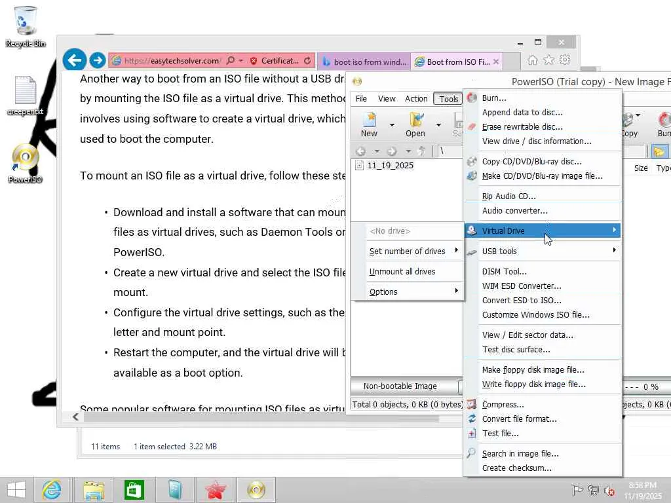671x503 pixels.
Task: Open PowerISO desktop shortcut icon
Action: tap(26, 163)
